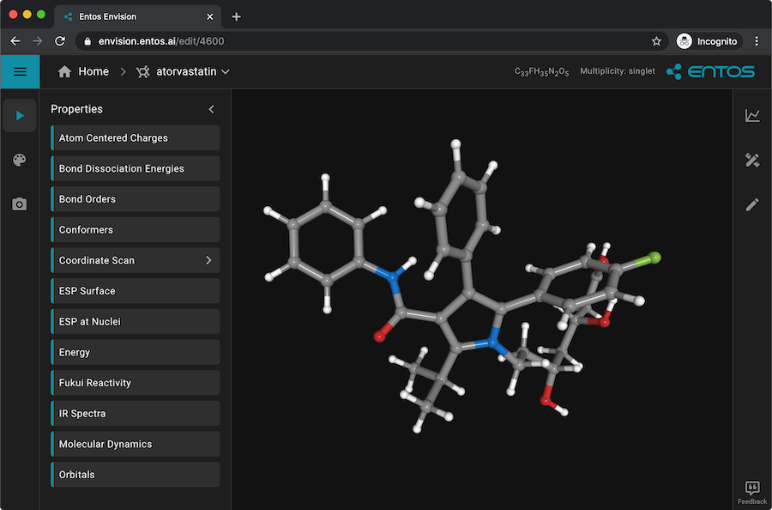The width and height of the screenshot is (772, 510).
Task: Open the atorvastatin dropdown chevron
Action: point(226,72)
